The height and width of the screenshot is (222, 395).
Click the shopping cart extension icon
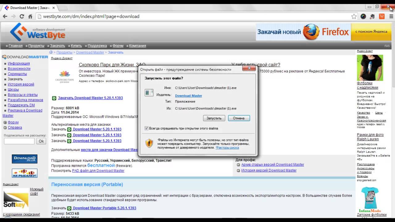[x=382, y=16]
